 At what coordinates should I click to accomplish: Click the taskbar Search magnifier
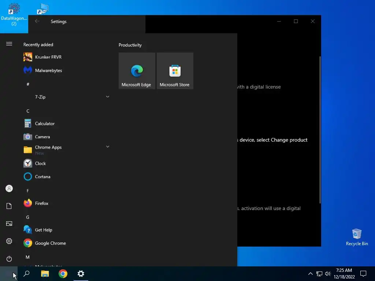pyautogui.click(x=26, y=274)
